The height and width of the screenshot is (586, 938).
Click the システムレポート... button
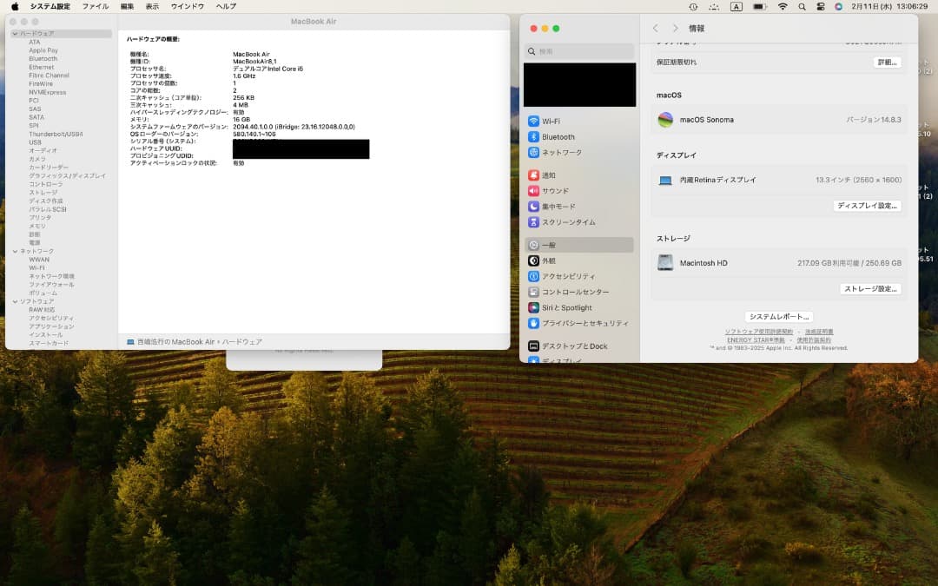[x=779, y=317]
